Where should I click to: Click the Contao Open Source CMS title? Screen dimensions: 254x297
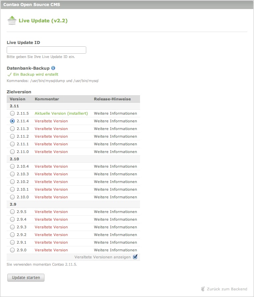click(x=32, y=5)
